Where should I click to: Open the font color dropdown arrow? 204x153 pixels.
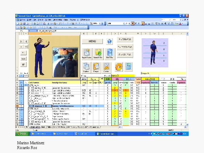click(x=182, y=24)
